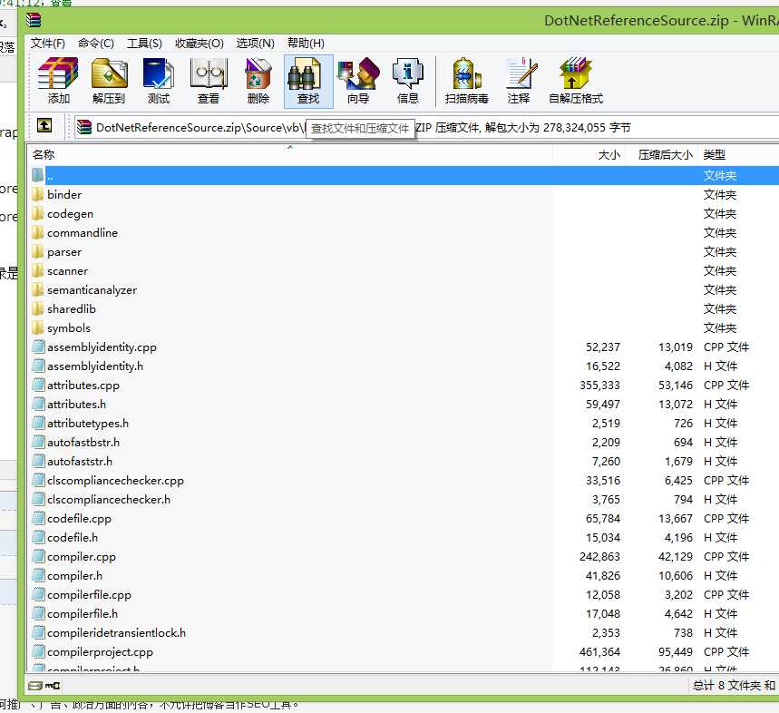Select file codefile.h
779x713 pixels.
tap(73, 538)
